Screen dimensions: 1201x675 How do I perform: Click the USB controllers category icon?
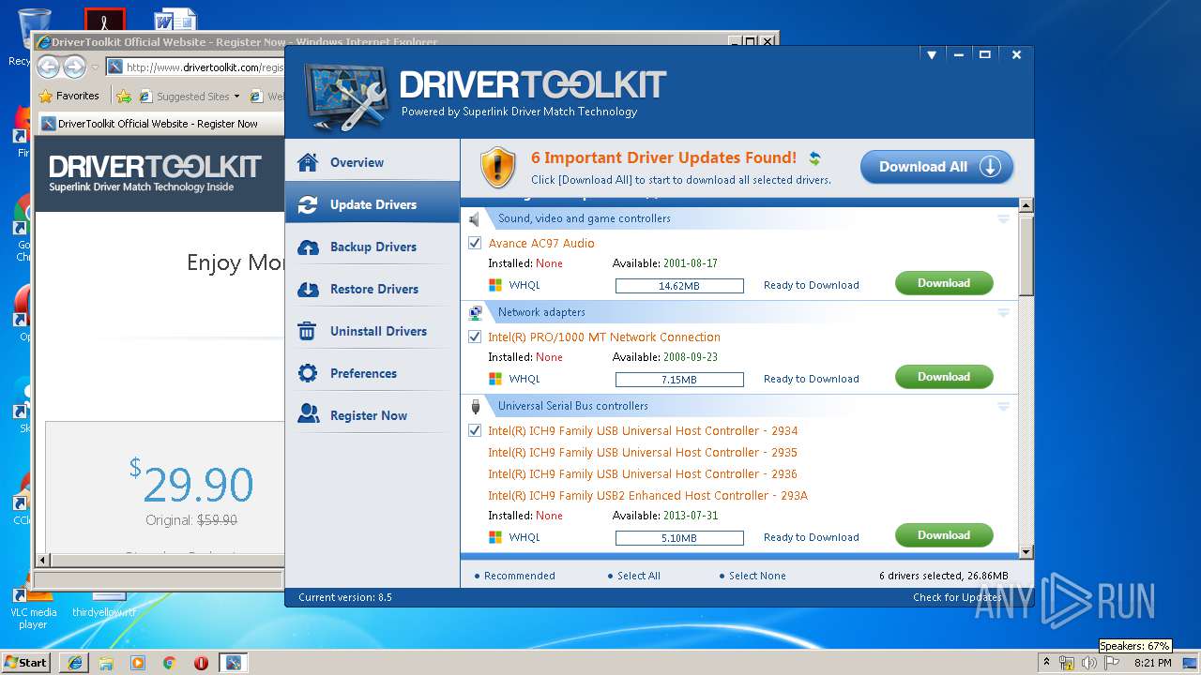tap(475, 406)
